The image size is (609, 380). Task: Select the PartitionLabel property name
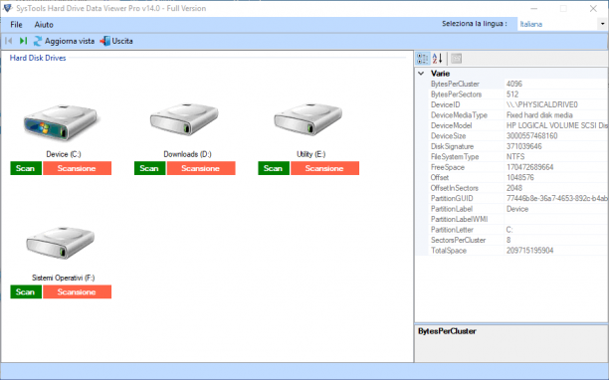click(x=452, y=209)
